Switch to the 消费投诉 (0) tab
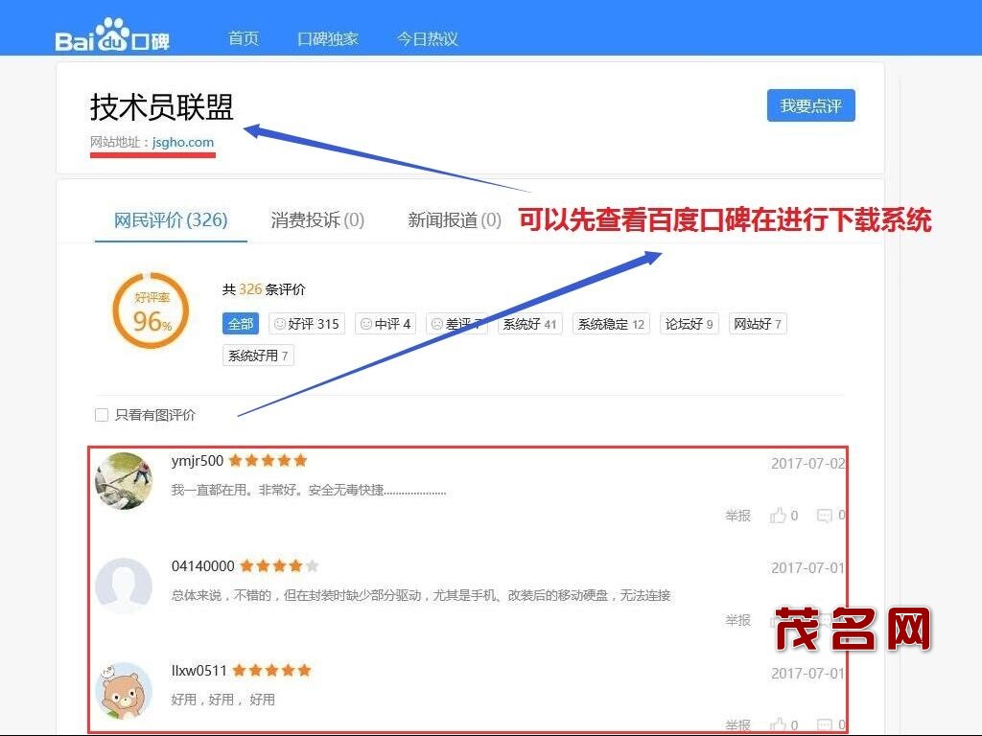 (317, 219)
